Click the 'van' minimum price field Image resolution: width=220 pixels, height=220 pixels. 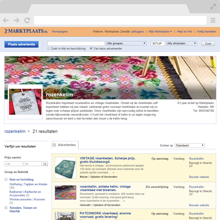pyautogui.click(x=14, y=164)
